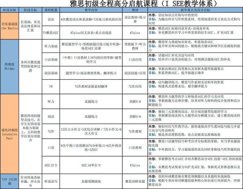243x189 pixels.
Task: Click the '词汇打卡' course cell
Action: [51, 165]
